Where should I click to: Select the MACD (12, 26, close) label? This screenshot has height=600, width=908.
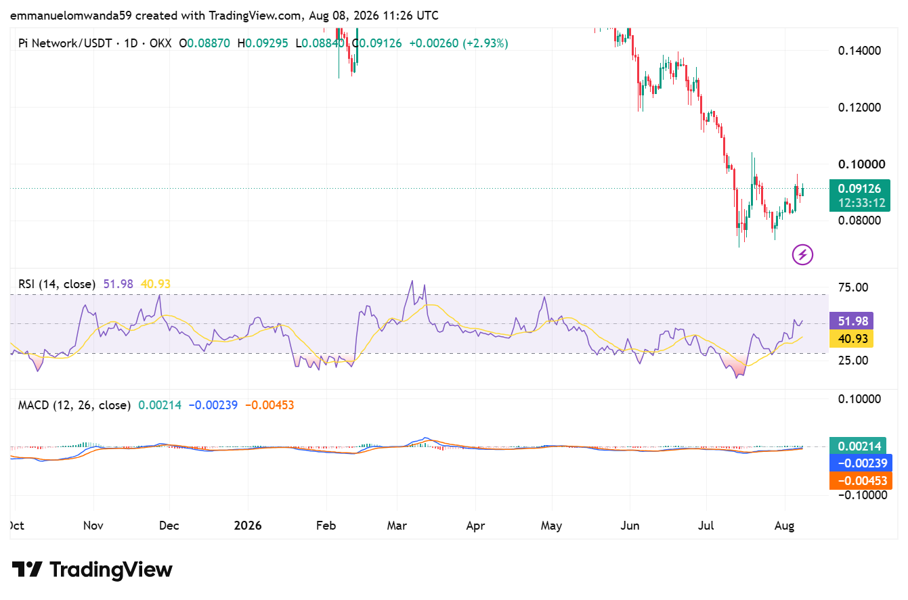pos(74,405)
